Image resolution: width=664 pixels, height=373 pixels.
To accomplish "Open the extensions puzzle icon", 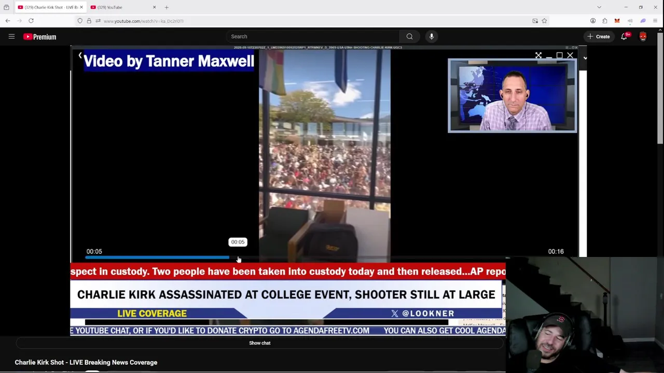I will (605, 21).
